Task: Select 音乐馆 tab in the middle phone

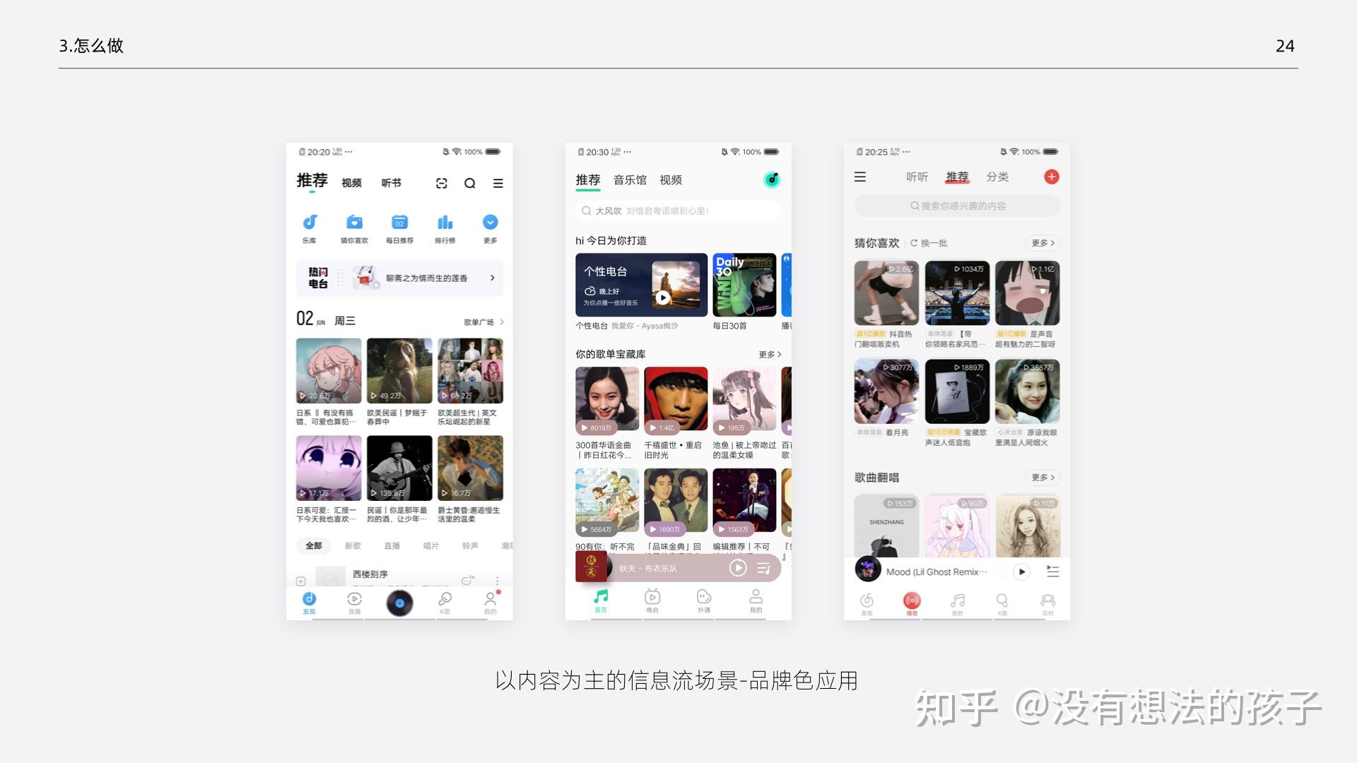Action: pos(630,180)
